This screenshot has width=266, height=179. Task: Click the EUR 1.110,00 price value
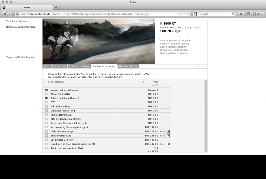click(153, 149)
